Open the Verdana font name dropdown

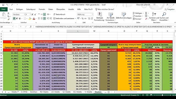(24, 15)
